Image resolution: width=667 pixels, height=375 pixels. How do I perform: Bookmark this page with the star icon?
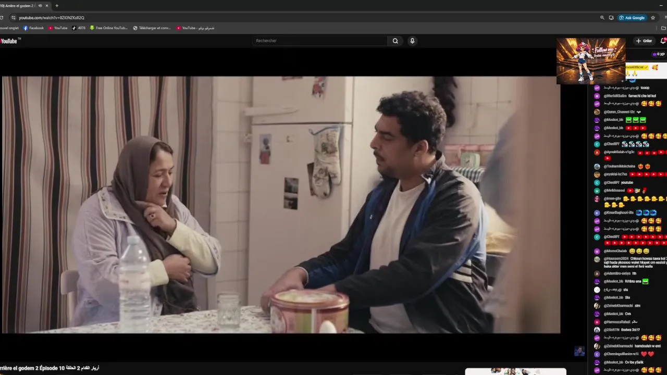(653, 18)
